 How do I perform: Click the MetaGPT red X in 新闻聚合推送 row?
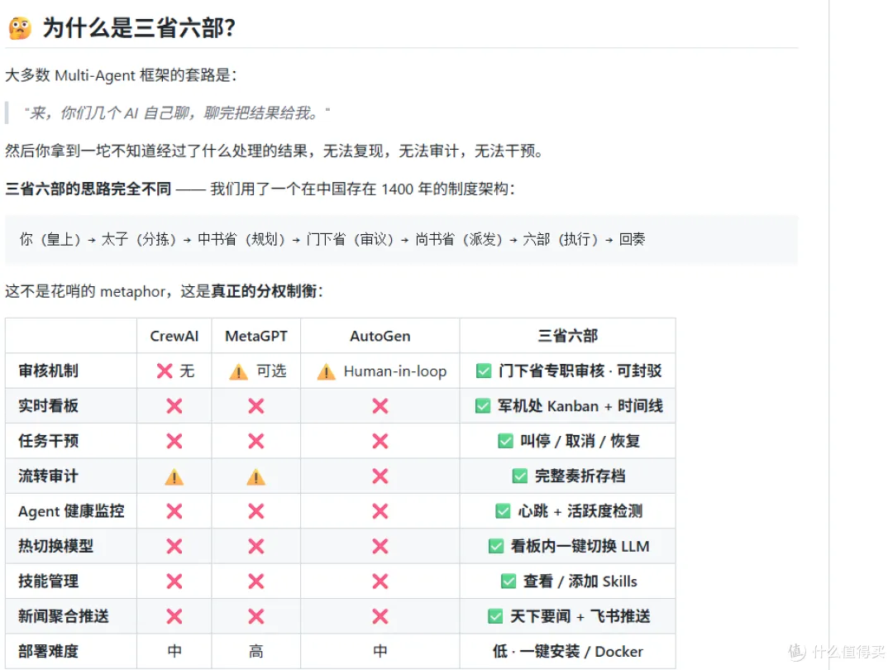pyautogui.click(x=256, y=616)
